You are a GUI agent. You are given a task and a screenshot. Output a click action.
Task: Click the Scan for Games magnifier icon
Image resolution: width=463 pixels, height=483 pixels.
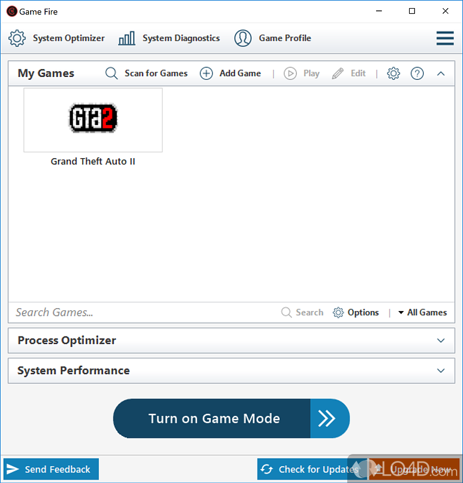112,74
